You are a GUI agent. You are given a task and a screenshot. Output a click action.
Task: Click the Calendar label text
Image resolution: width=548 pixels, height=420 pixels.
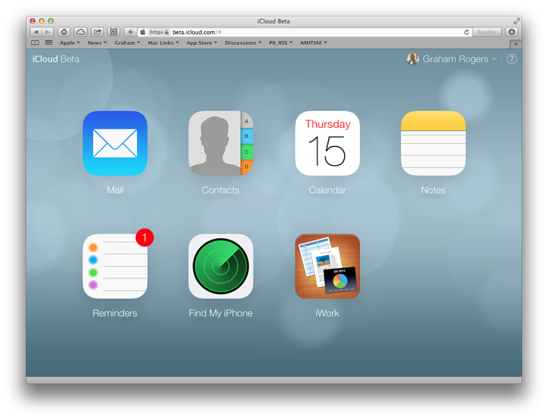click(327, 190)
